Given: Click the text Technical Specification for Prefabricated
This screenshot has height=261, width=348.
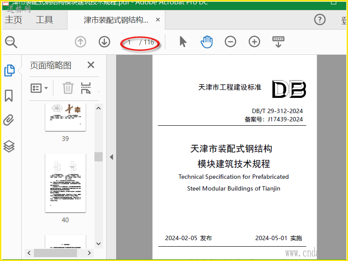Looking at the screenshot, I should click(234, 177).
